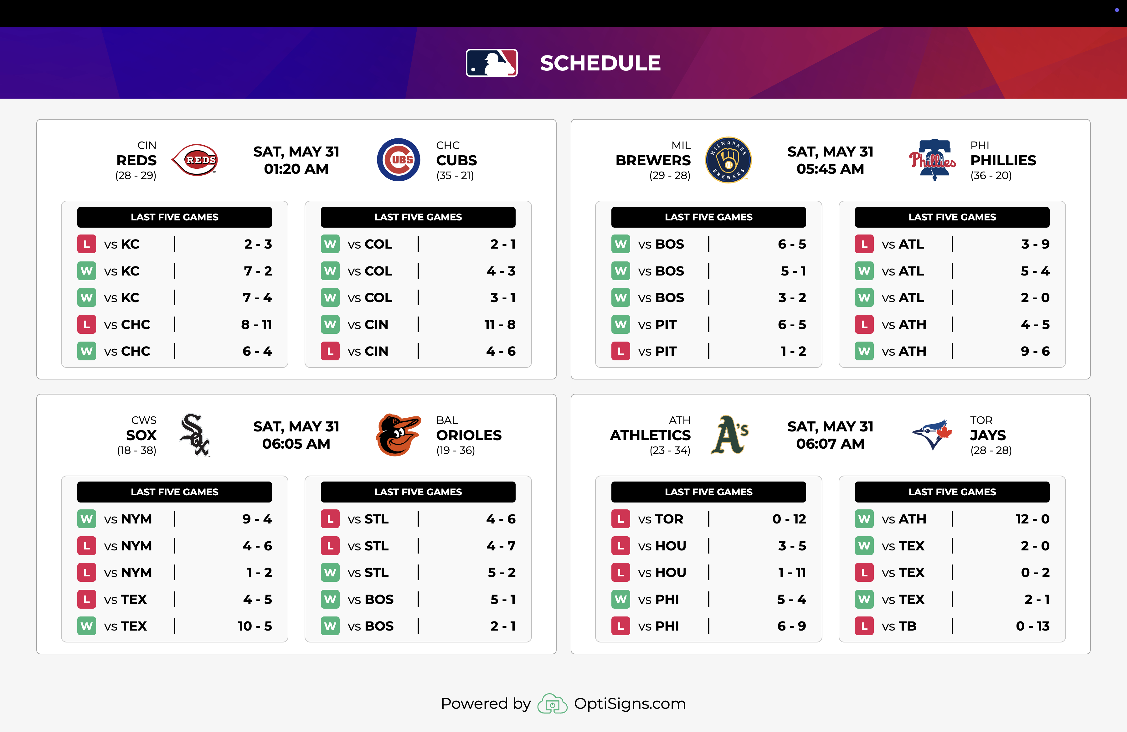This screenshot has width=1127, height=732.
Task: Select the Athletics vs TOR 0-12 score
Action: pyautogui.click(x=789, y=519)
